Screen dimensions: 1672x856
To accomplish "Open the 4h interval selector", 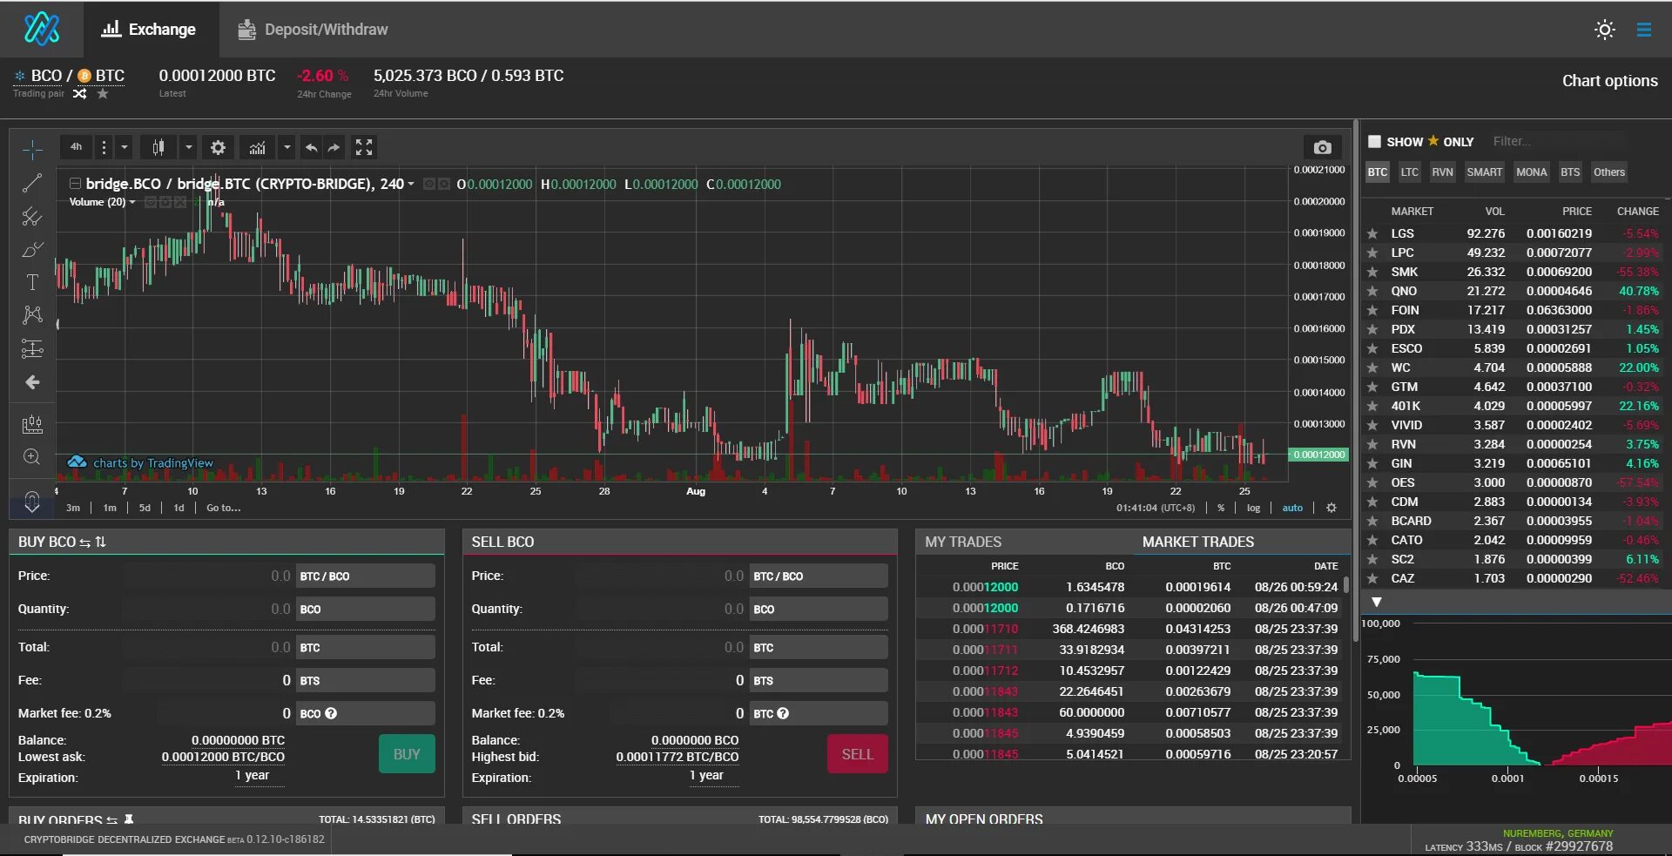I will pyautogui.click(x=76, y=147).
